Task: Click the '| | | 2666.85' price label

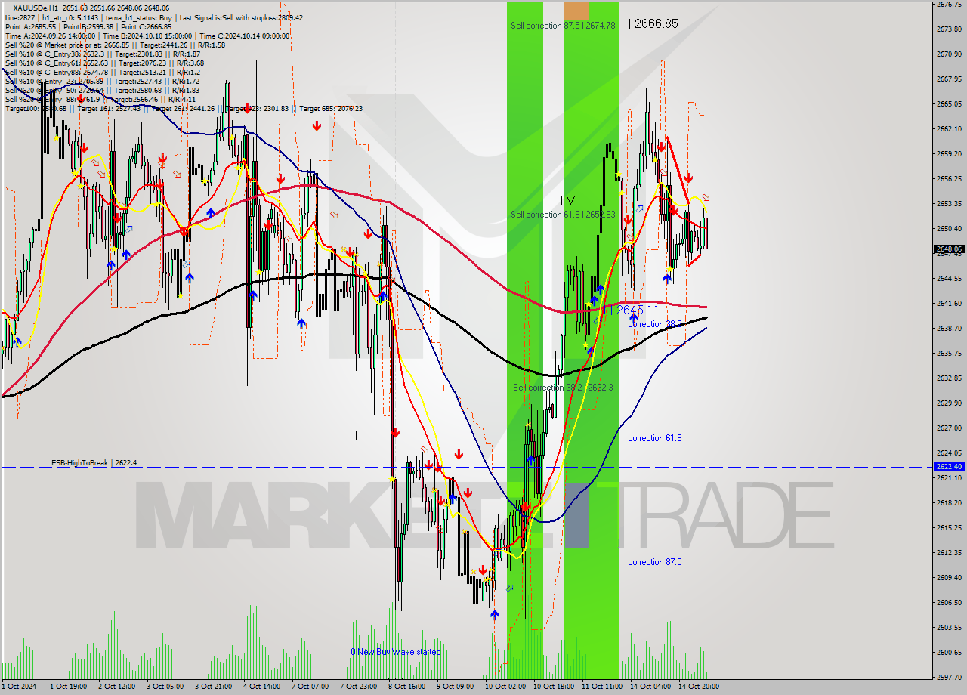Action: coord(648,24)
